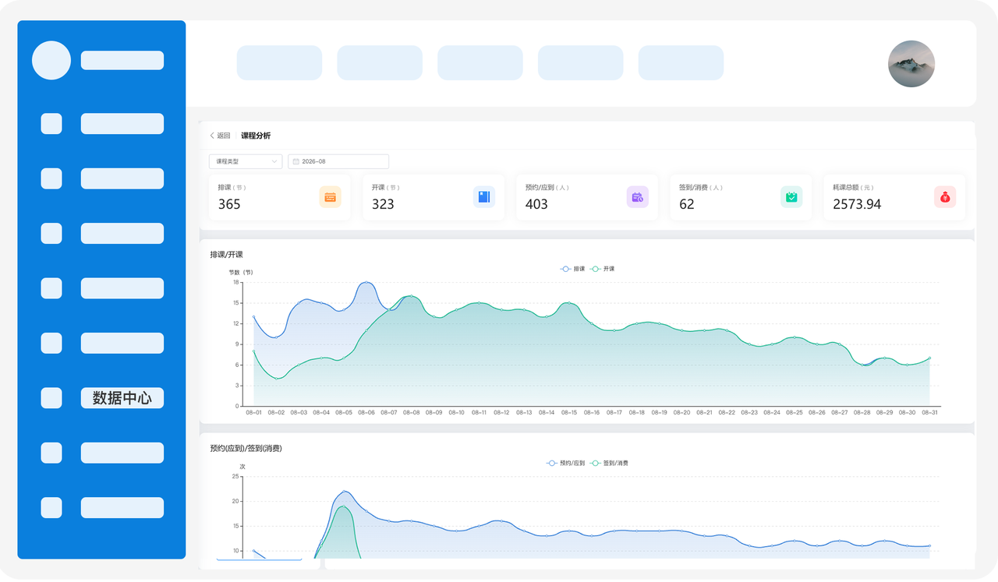Click the green 签到/消费 check icon
Viewport: 998px width, 582px height.
coord(791,197)
